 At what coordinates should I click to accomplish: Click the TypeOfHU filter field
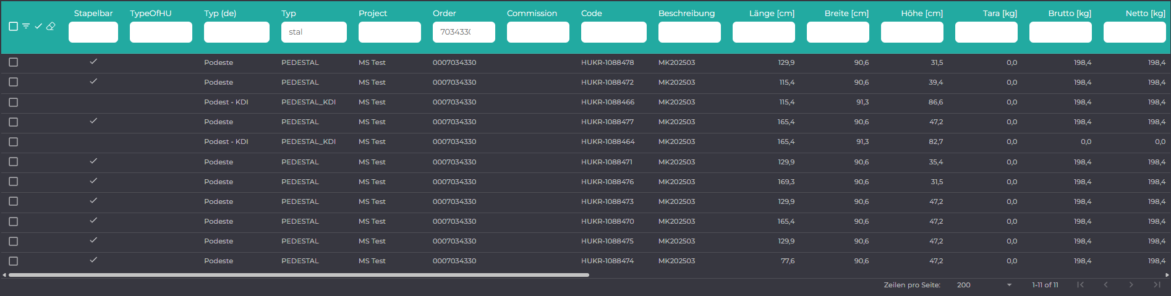pyautogui.click(x=161, y=32)
